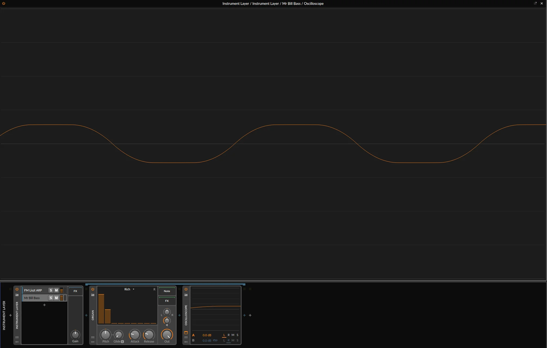The width and height of the screenshot is (547, 348).
Task: Click the Organ gain knob above speaker
Action: click(x=167, y=321)
